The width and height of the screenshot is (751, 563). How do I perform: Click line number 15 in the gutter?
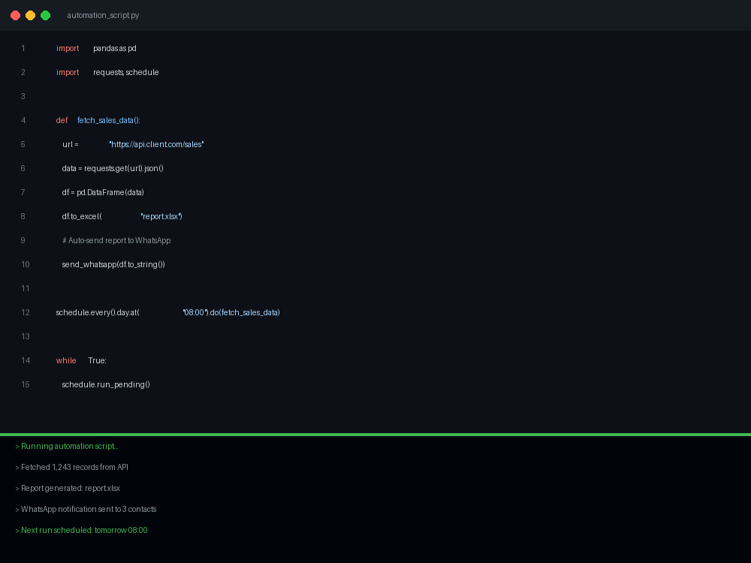(26, 384)
